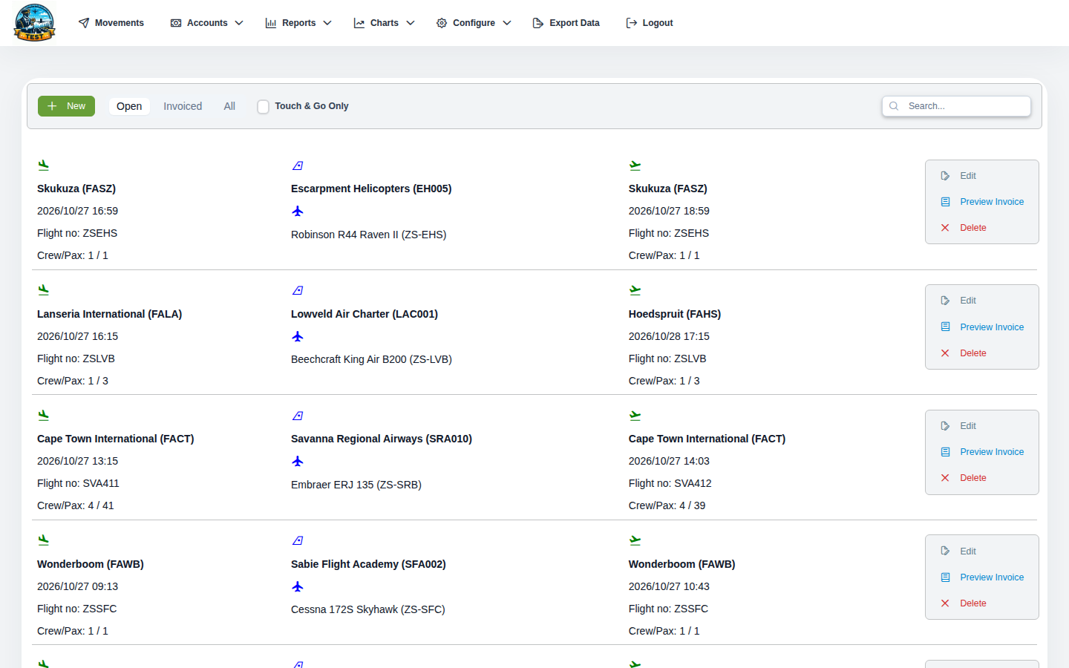The image size is (1069, 668).
Task: Click the arrival icon above Lanseria International
Action: coord(44,289)
